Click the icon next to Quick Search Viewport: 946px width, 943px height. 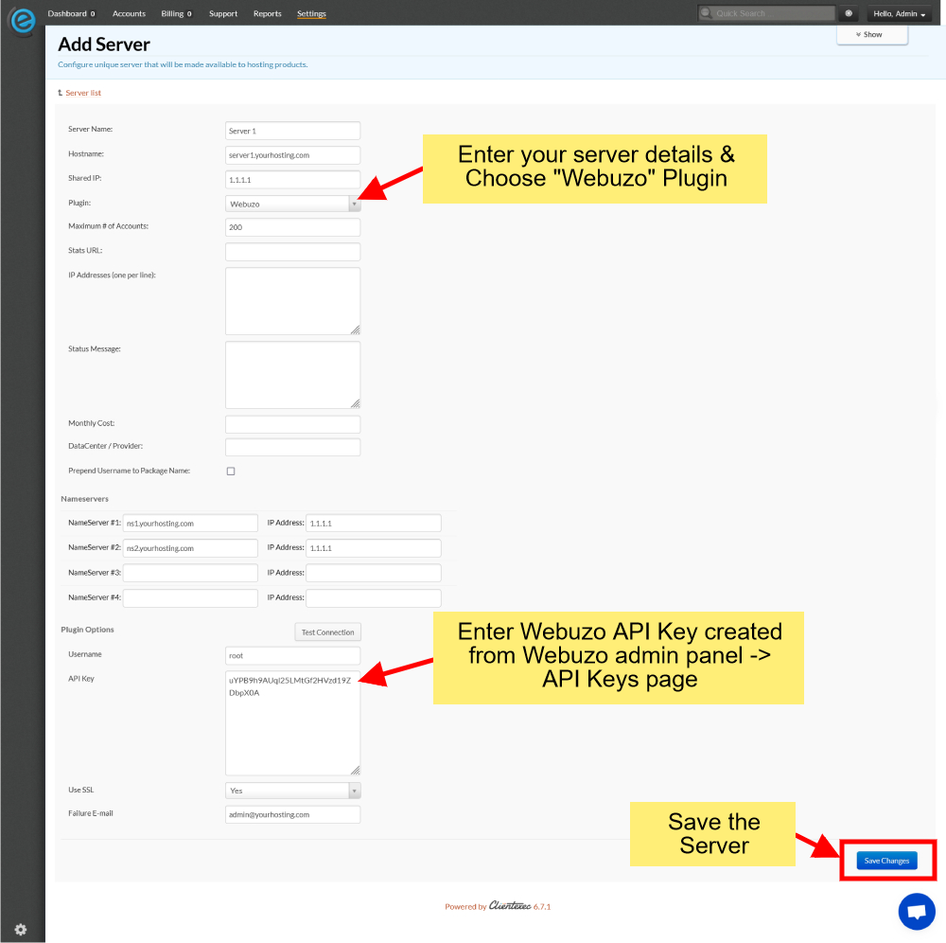click(x=849, y=13)
